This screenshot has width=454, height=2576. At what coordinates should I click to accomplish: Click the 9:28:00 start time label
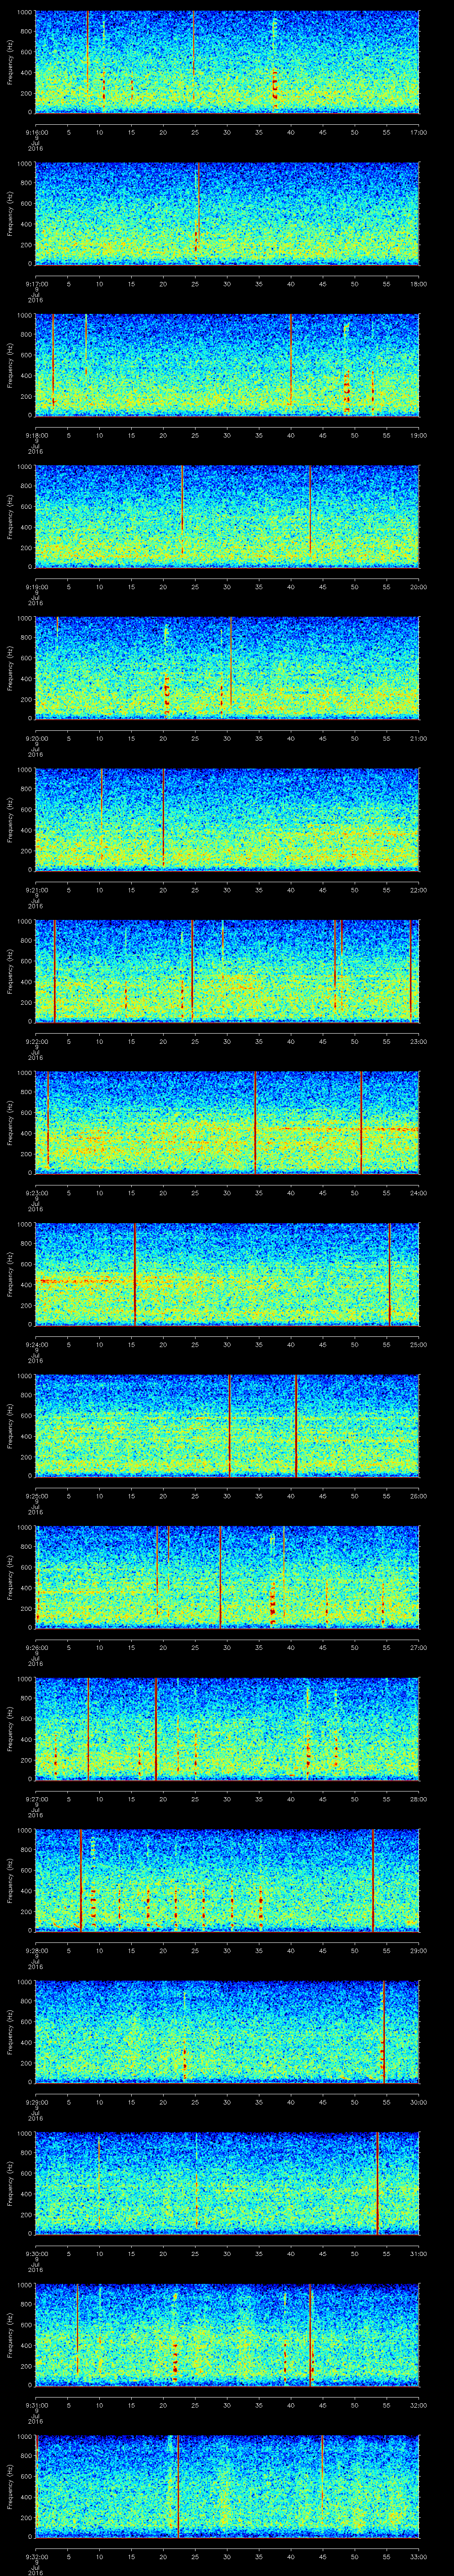(36, 1950)
